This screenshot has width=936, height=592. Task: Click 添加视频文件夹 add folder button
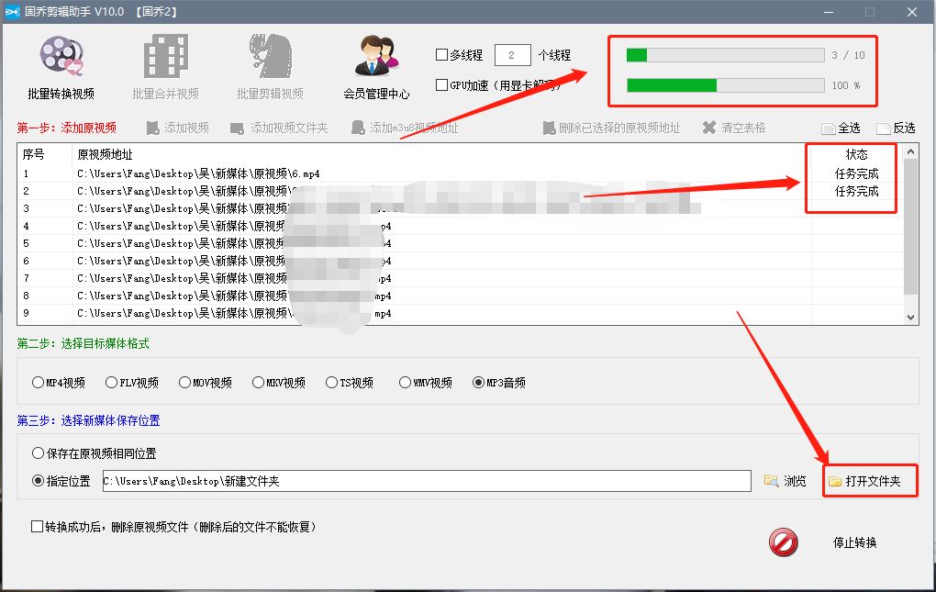point(279,128)
